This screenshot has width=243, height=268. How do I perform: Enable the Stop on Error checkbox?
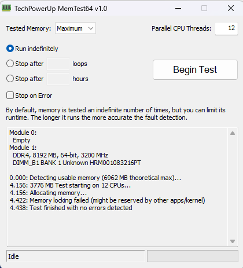(x=10, y=96)
